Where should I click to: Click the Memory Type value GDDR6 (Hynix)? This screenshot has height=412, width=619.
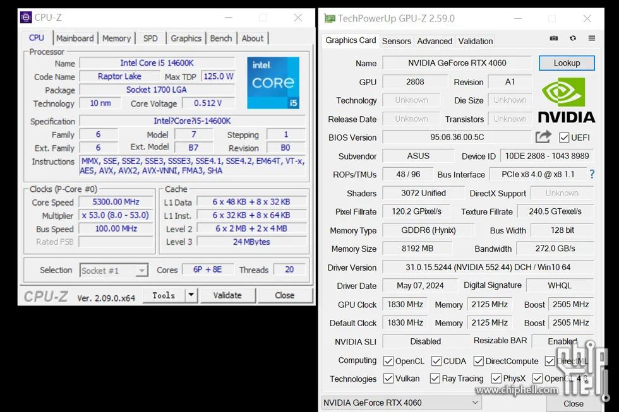tap(429, 230)
